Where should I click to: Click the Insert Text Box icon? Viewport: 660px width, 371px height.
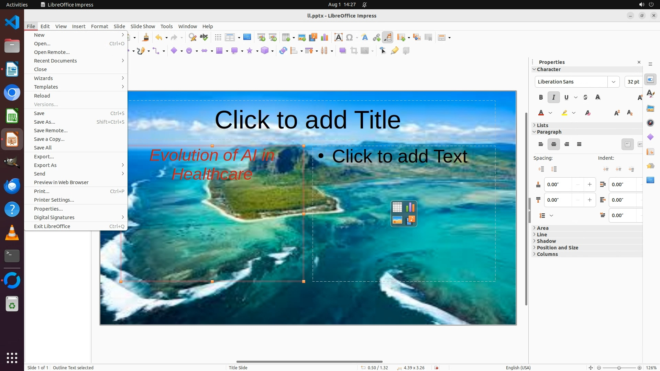(x=338, y=37)
